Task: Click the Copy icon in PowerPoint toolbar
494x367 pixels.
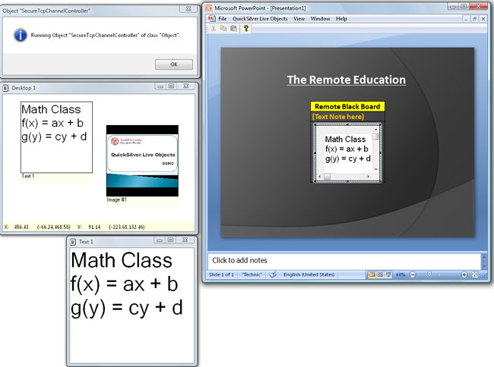Action: tap(223, 28)
